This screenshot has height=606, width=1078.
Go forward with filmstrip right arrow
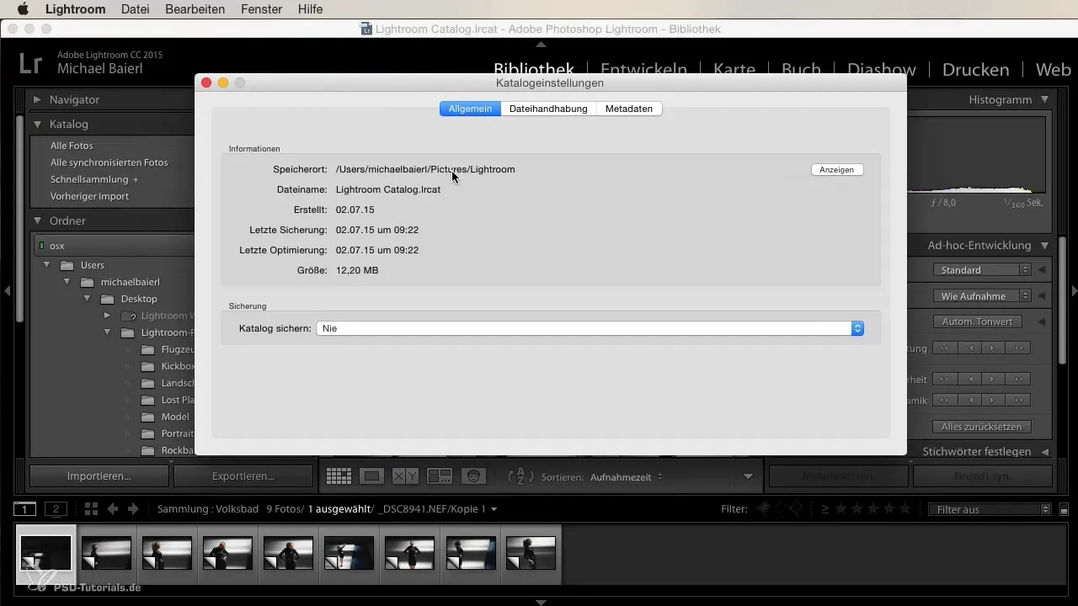pyautogui.click(x=133, y=509)
